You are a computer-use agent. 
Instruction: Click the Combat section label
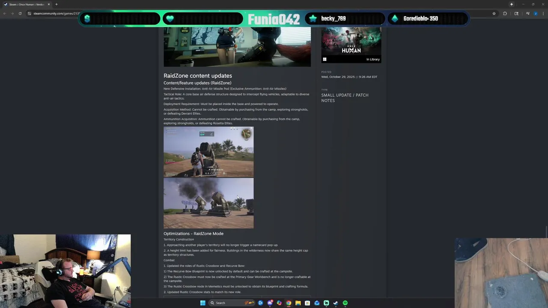tap(169, 261)
